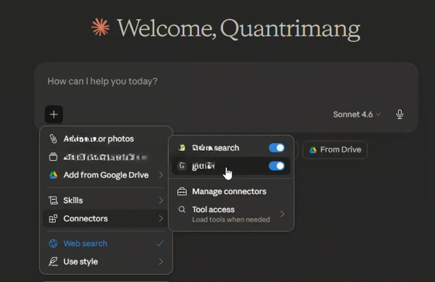Click the scroll icon next to Skills
The height and width of the screenshot is (282, 435).
tap(53, 201)
